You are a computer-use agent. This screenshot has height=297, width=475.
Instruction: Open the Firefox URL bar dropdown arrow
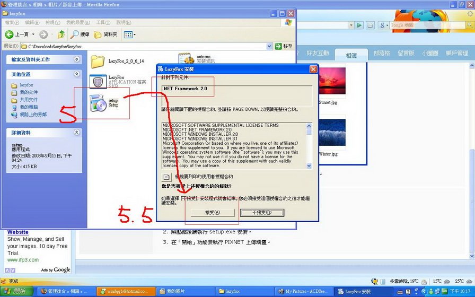[351, 25]
